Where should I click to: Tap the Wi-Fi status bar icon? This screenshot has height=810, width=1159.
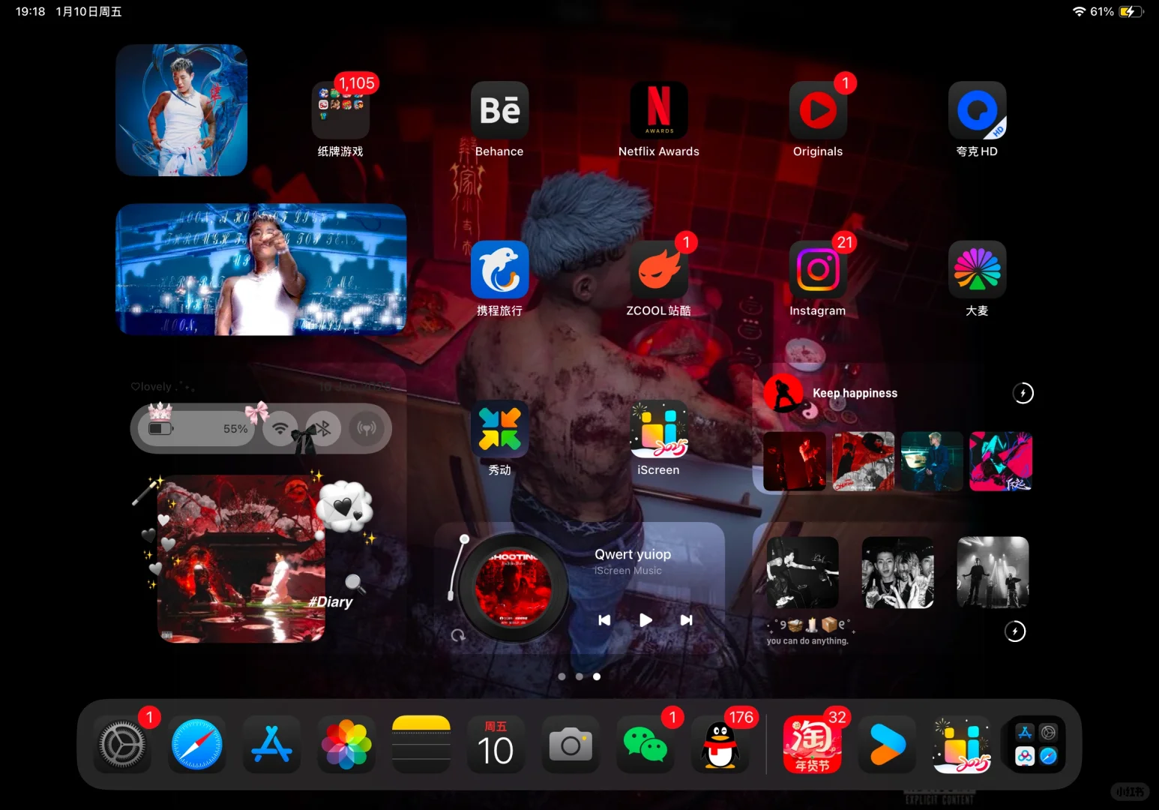(1080, 11)
